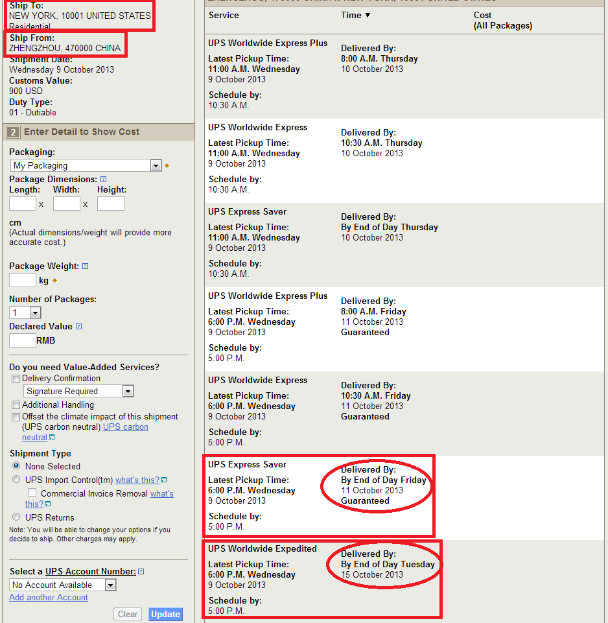
Task: Click 'Enter Detail to Show Cost' heading
Action: (x=82, y=132)
